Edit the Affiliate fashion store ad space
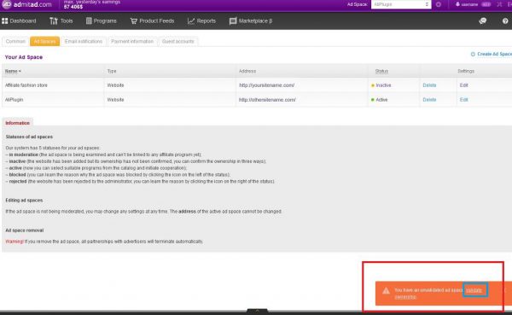 (463, 85)
